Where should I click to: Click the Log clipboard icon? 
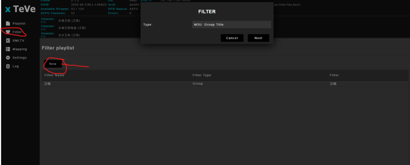(8, 66)
